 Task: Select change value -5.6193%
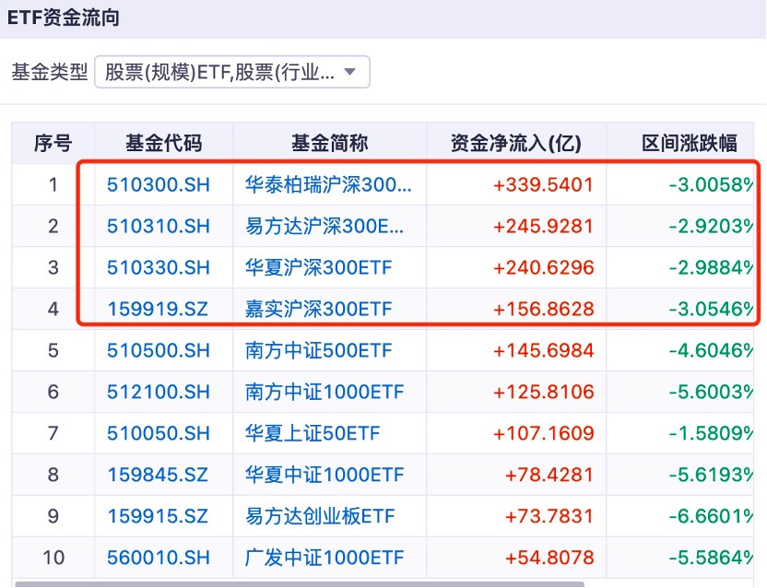pos(711,475)
